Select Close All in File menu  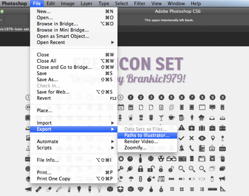[73, 61]
